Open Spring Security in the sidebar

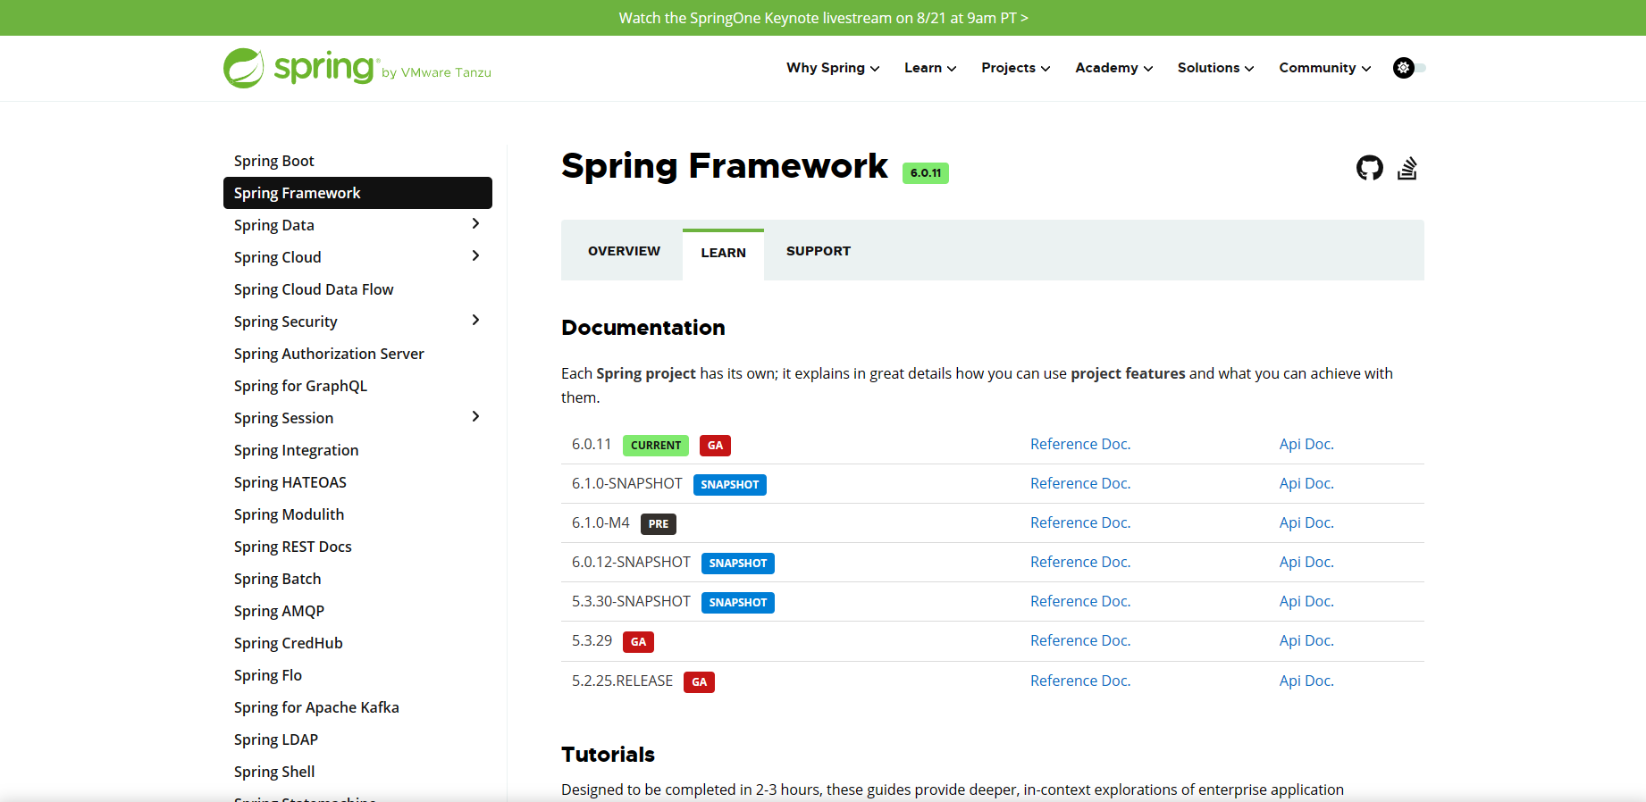(x=286, y=322)
